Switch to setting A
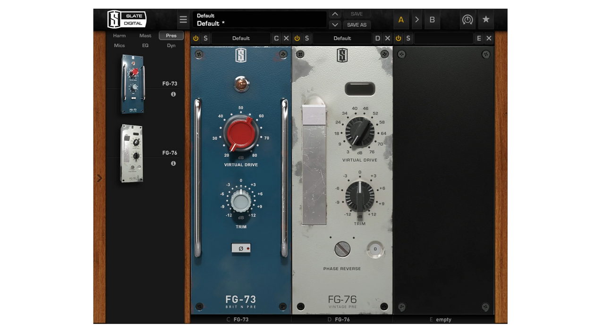 point(401,20)
